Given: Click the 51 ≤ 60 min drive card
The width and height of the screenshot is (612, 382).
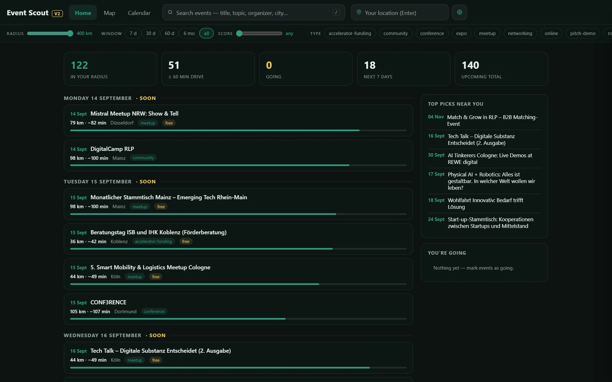Looking at the screenshot, I should [208, 69].
